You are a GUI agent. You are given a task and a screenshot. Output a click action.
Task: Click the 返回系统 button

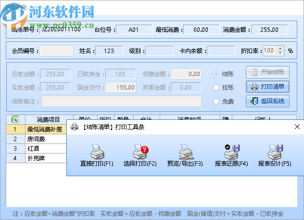pyautogui.click(x=267, y=101)
